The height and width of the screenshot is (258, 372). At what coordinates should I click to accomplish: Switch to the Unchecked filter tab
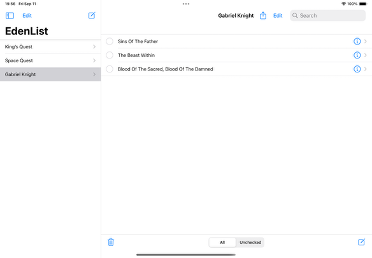pos(250,242)
